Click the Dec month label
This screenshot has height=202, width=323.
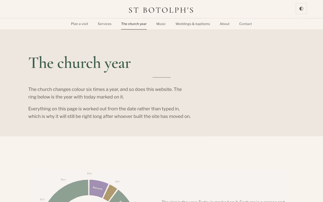tap(89, 173)
